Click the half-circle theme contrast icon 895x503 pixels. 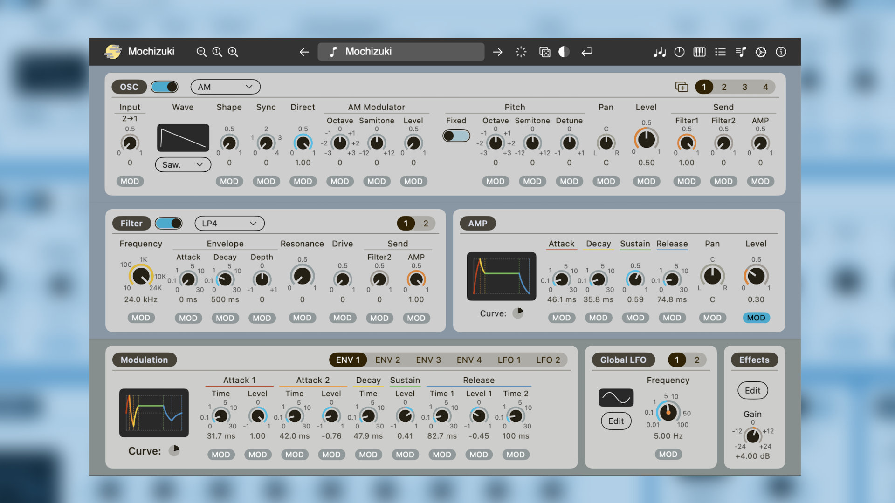[x=564, y=52]
